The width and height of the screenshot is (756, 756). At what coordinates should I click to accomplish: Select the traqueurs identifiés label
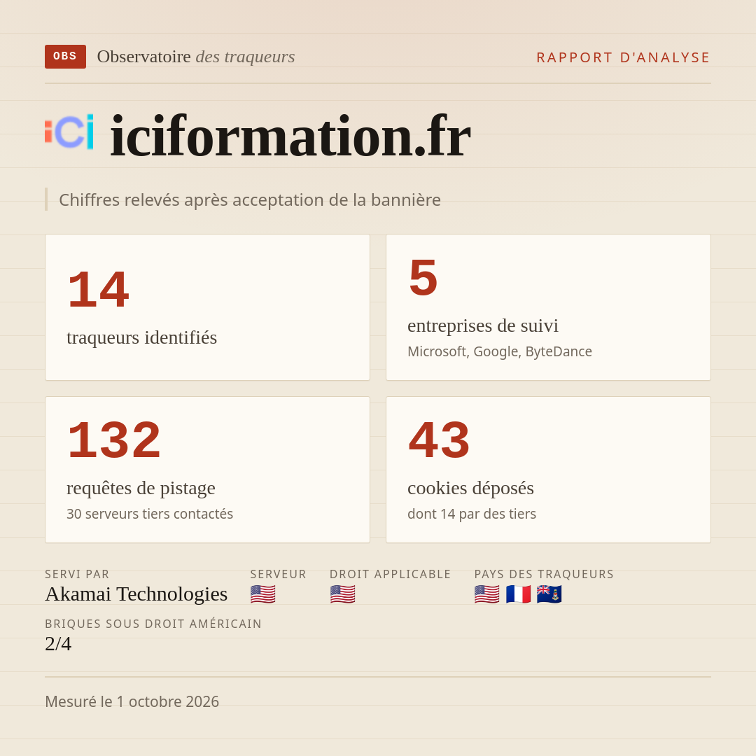pyautogui.click(x=141, y=337)
